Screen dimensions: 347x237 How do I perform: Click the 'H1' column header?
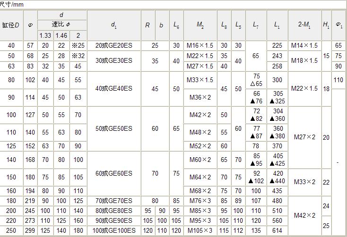coord(326,25)
